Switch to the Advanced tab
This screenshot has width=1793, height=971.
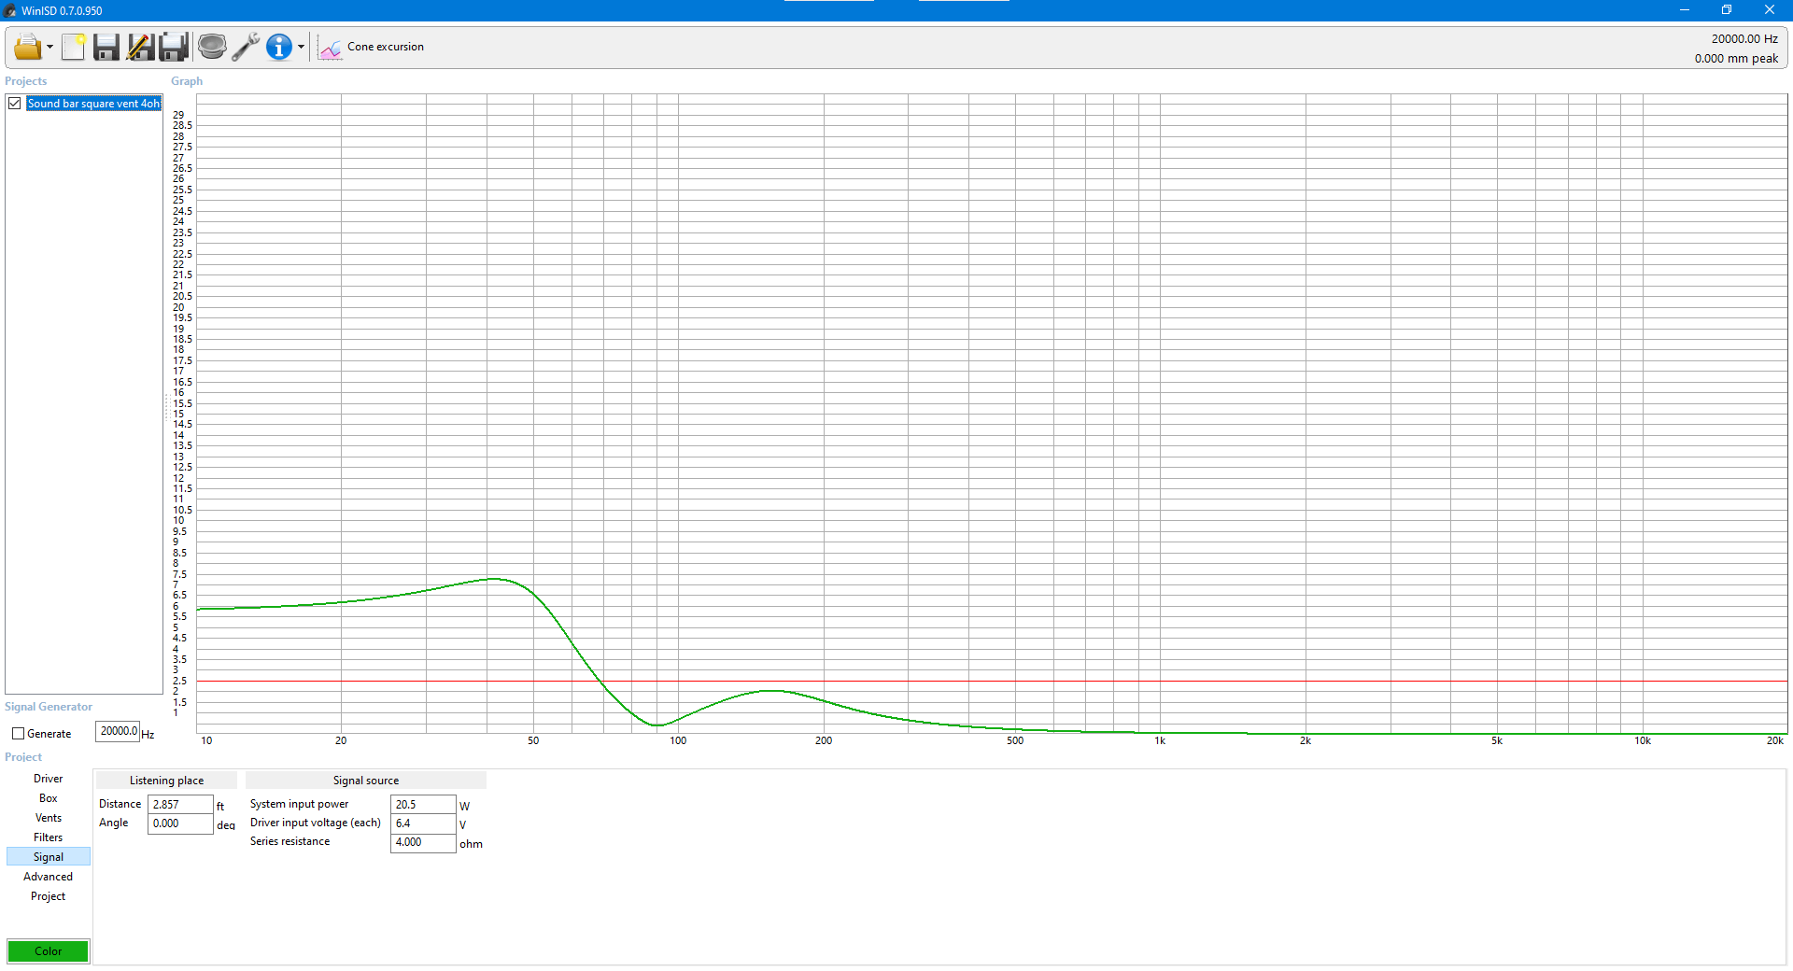[49, 877]
